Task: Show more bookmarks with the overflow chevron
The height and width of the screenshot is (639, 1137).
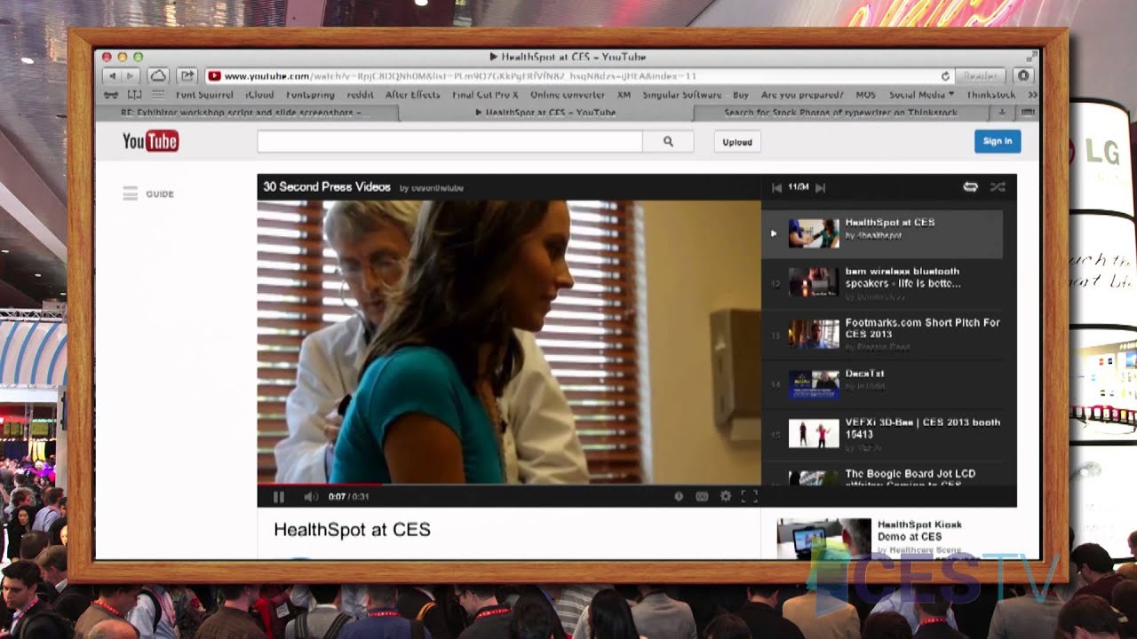Action: coord(1032,95)
